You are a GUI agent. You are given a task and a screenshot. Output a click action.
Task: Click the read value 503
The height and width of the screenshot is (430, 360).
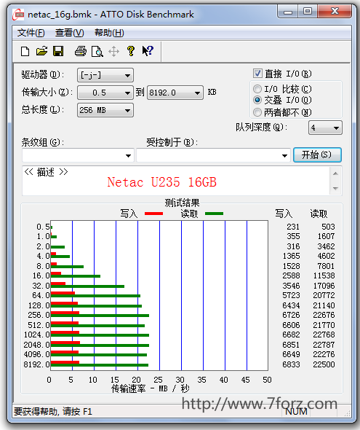[x=328, y=227]
